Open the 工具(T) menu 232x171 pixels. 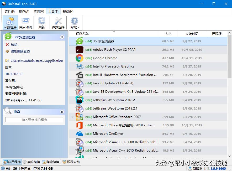coord(53,11)
